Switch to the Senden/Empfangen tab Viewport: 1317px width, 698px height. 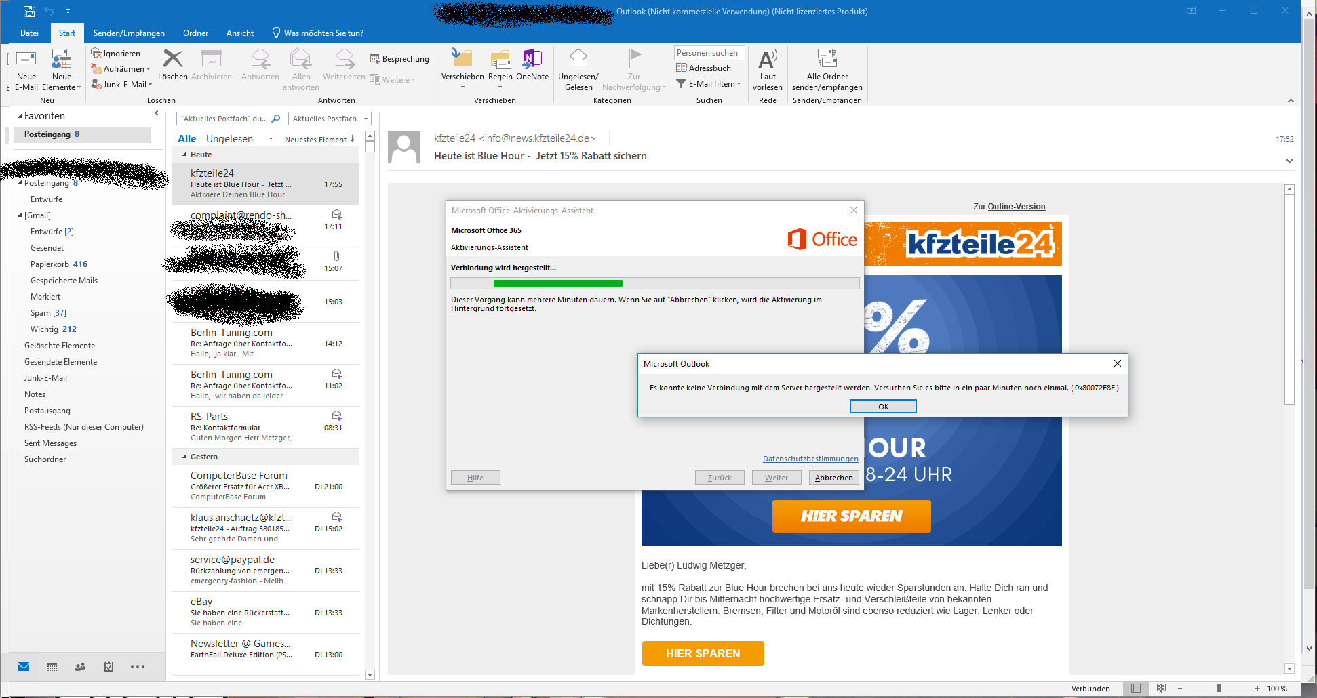(x=129, y=33)
